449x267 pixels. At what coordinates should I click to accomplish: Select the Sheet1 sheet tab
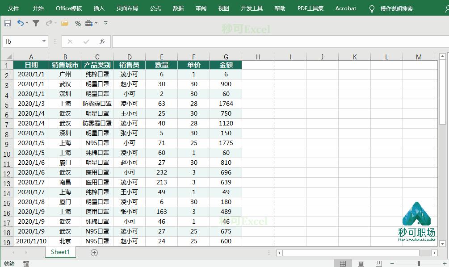[60, 252]
